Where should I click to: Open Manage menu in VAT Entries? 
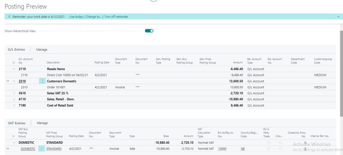tap(42, 123)
